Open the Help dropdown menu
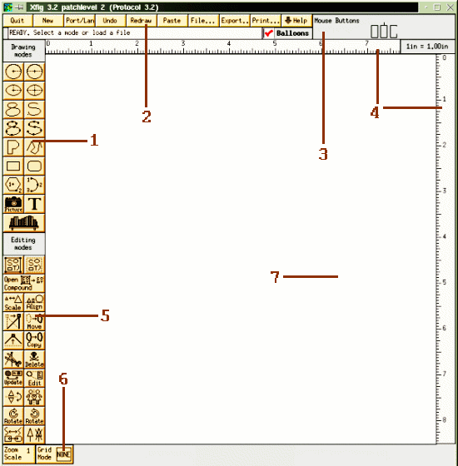 click(296, 21)
